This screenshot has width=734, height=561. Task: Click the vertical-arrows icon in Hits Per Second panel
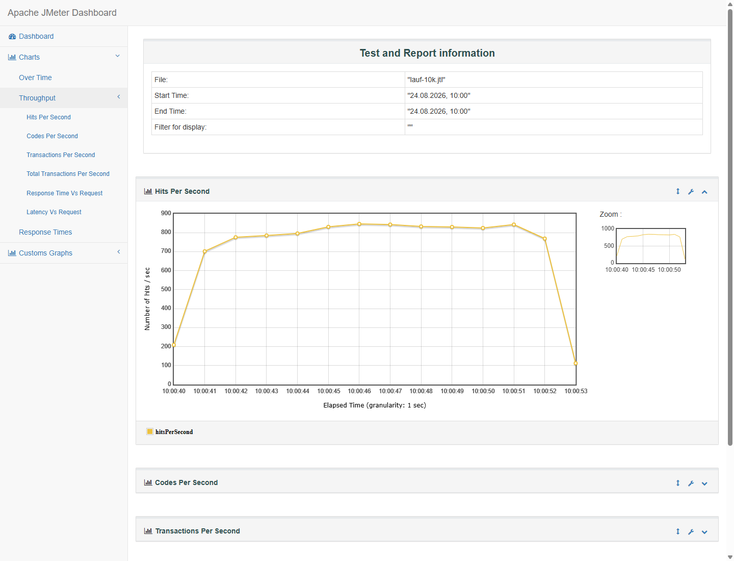pyautogui.click(x=678, y=192)
